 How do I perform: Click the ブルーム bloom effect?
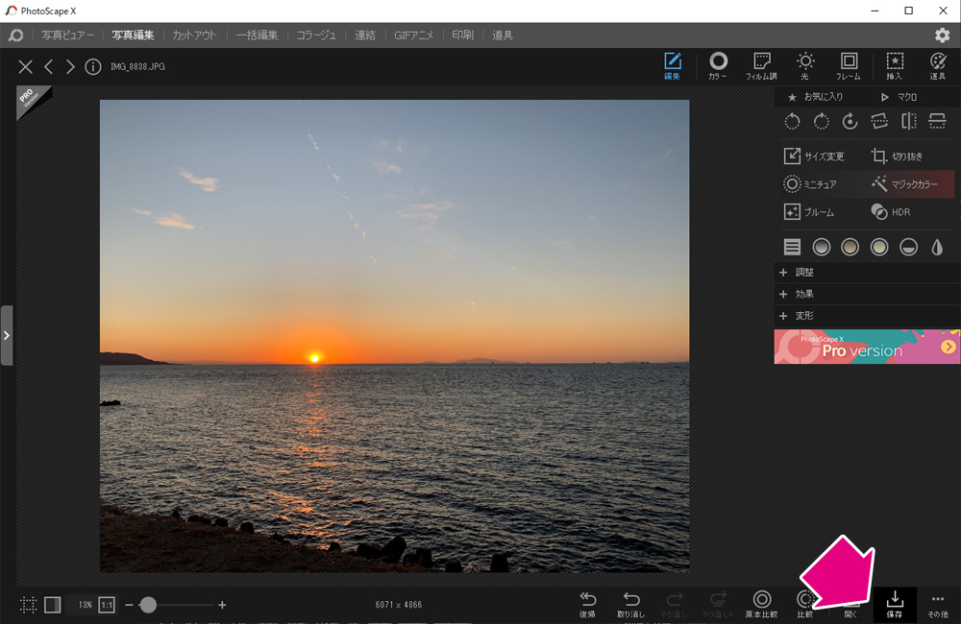click(x=808, y=212)
